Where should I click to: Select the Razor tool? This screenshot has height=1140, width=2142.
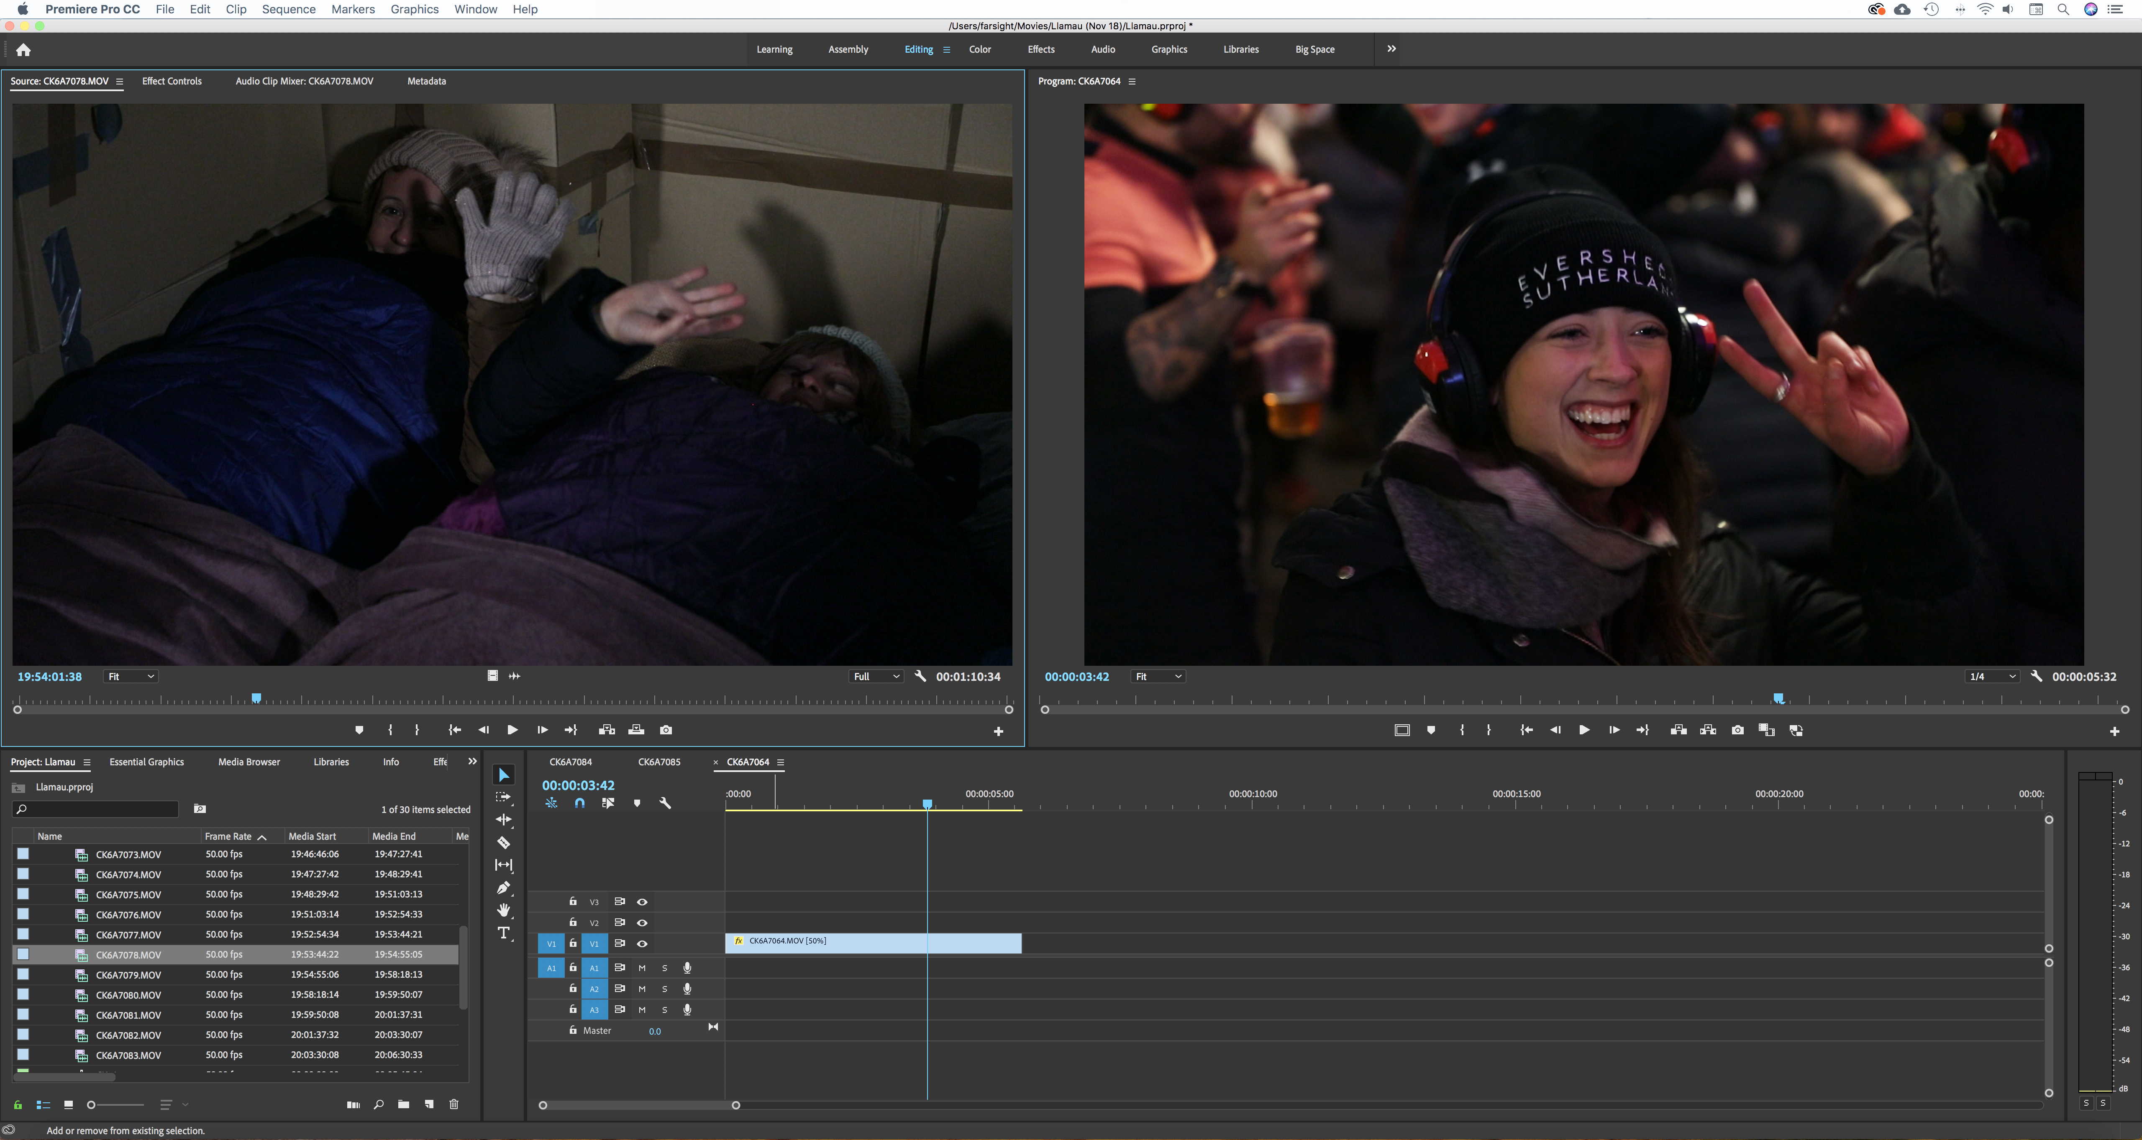(504, 843)
